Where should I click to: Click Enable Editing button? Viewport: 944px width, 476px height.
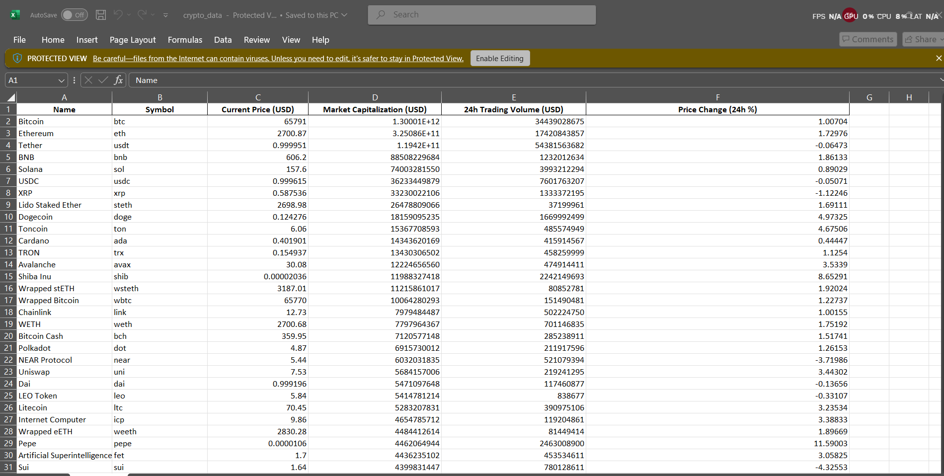coord(500,58)
